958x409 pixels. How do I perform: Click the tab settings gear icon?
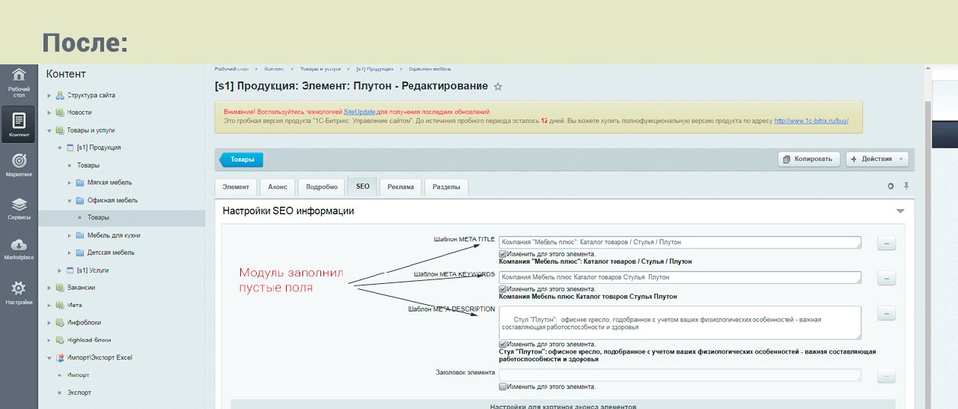pos(891,187)
